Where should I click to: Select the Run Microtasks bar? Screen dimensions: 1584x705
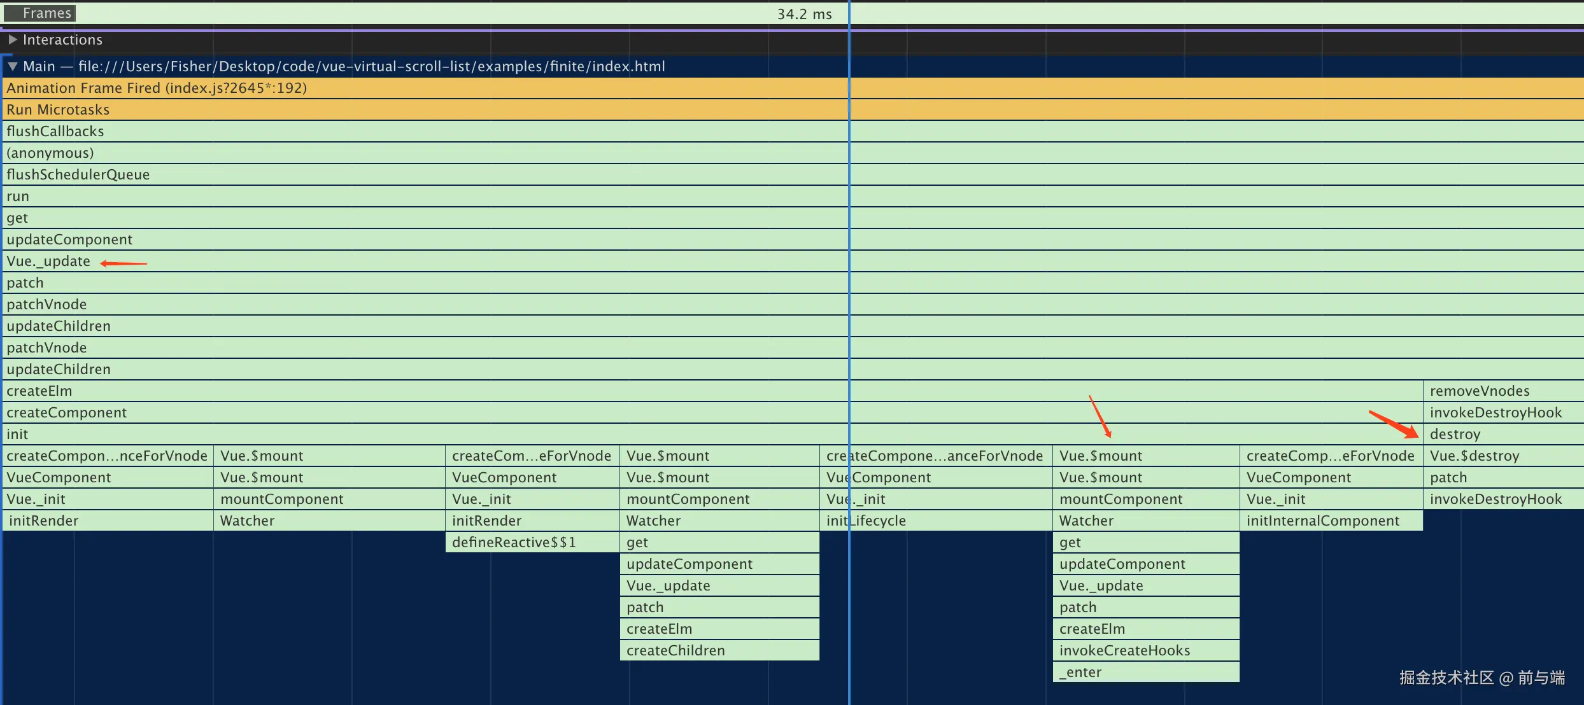[x=58, y=109]
